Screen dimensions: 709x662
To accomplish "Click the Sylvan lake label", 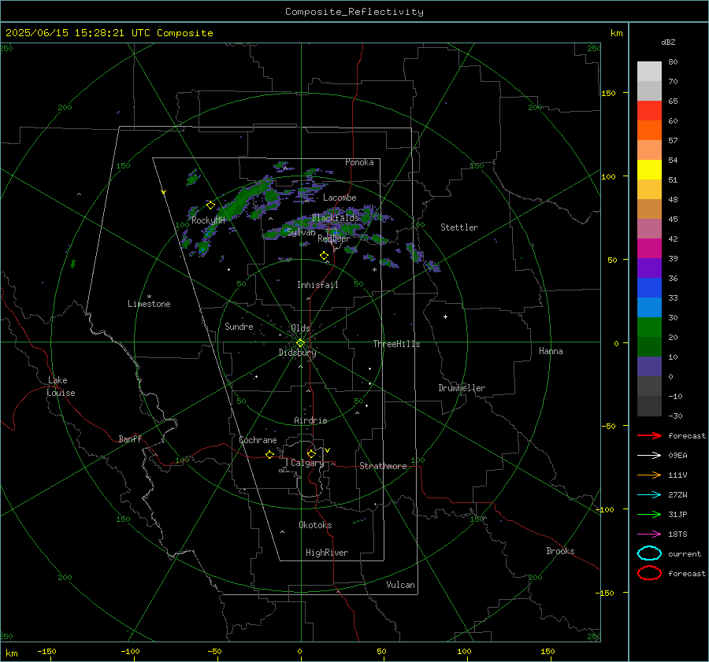I will [x=301, y=232].
